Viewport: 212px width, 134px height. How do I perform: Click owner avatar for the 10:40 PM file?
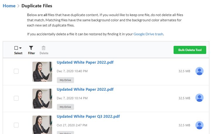click(x=199, y=71)
